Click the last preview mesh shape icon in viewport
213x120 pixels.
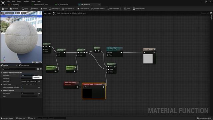41,62
